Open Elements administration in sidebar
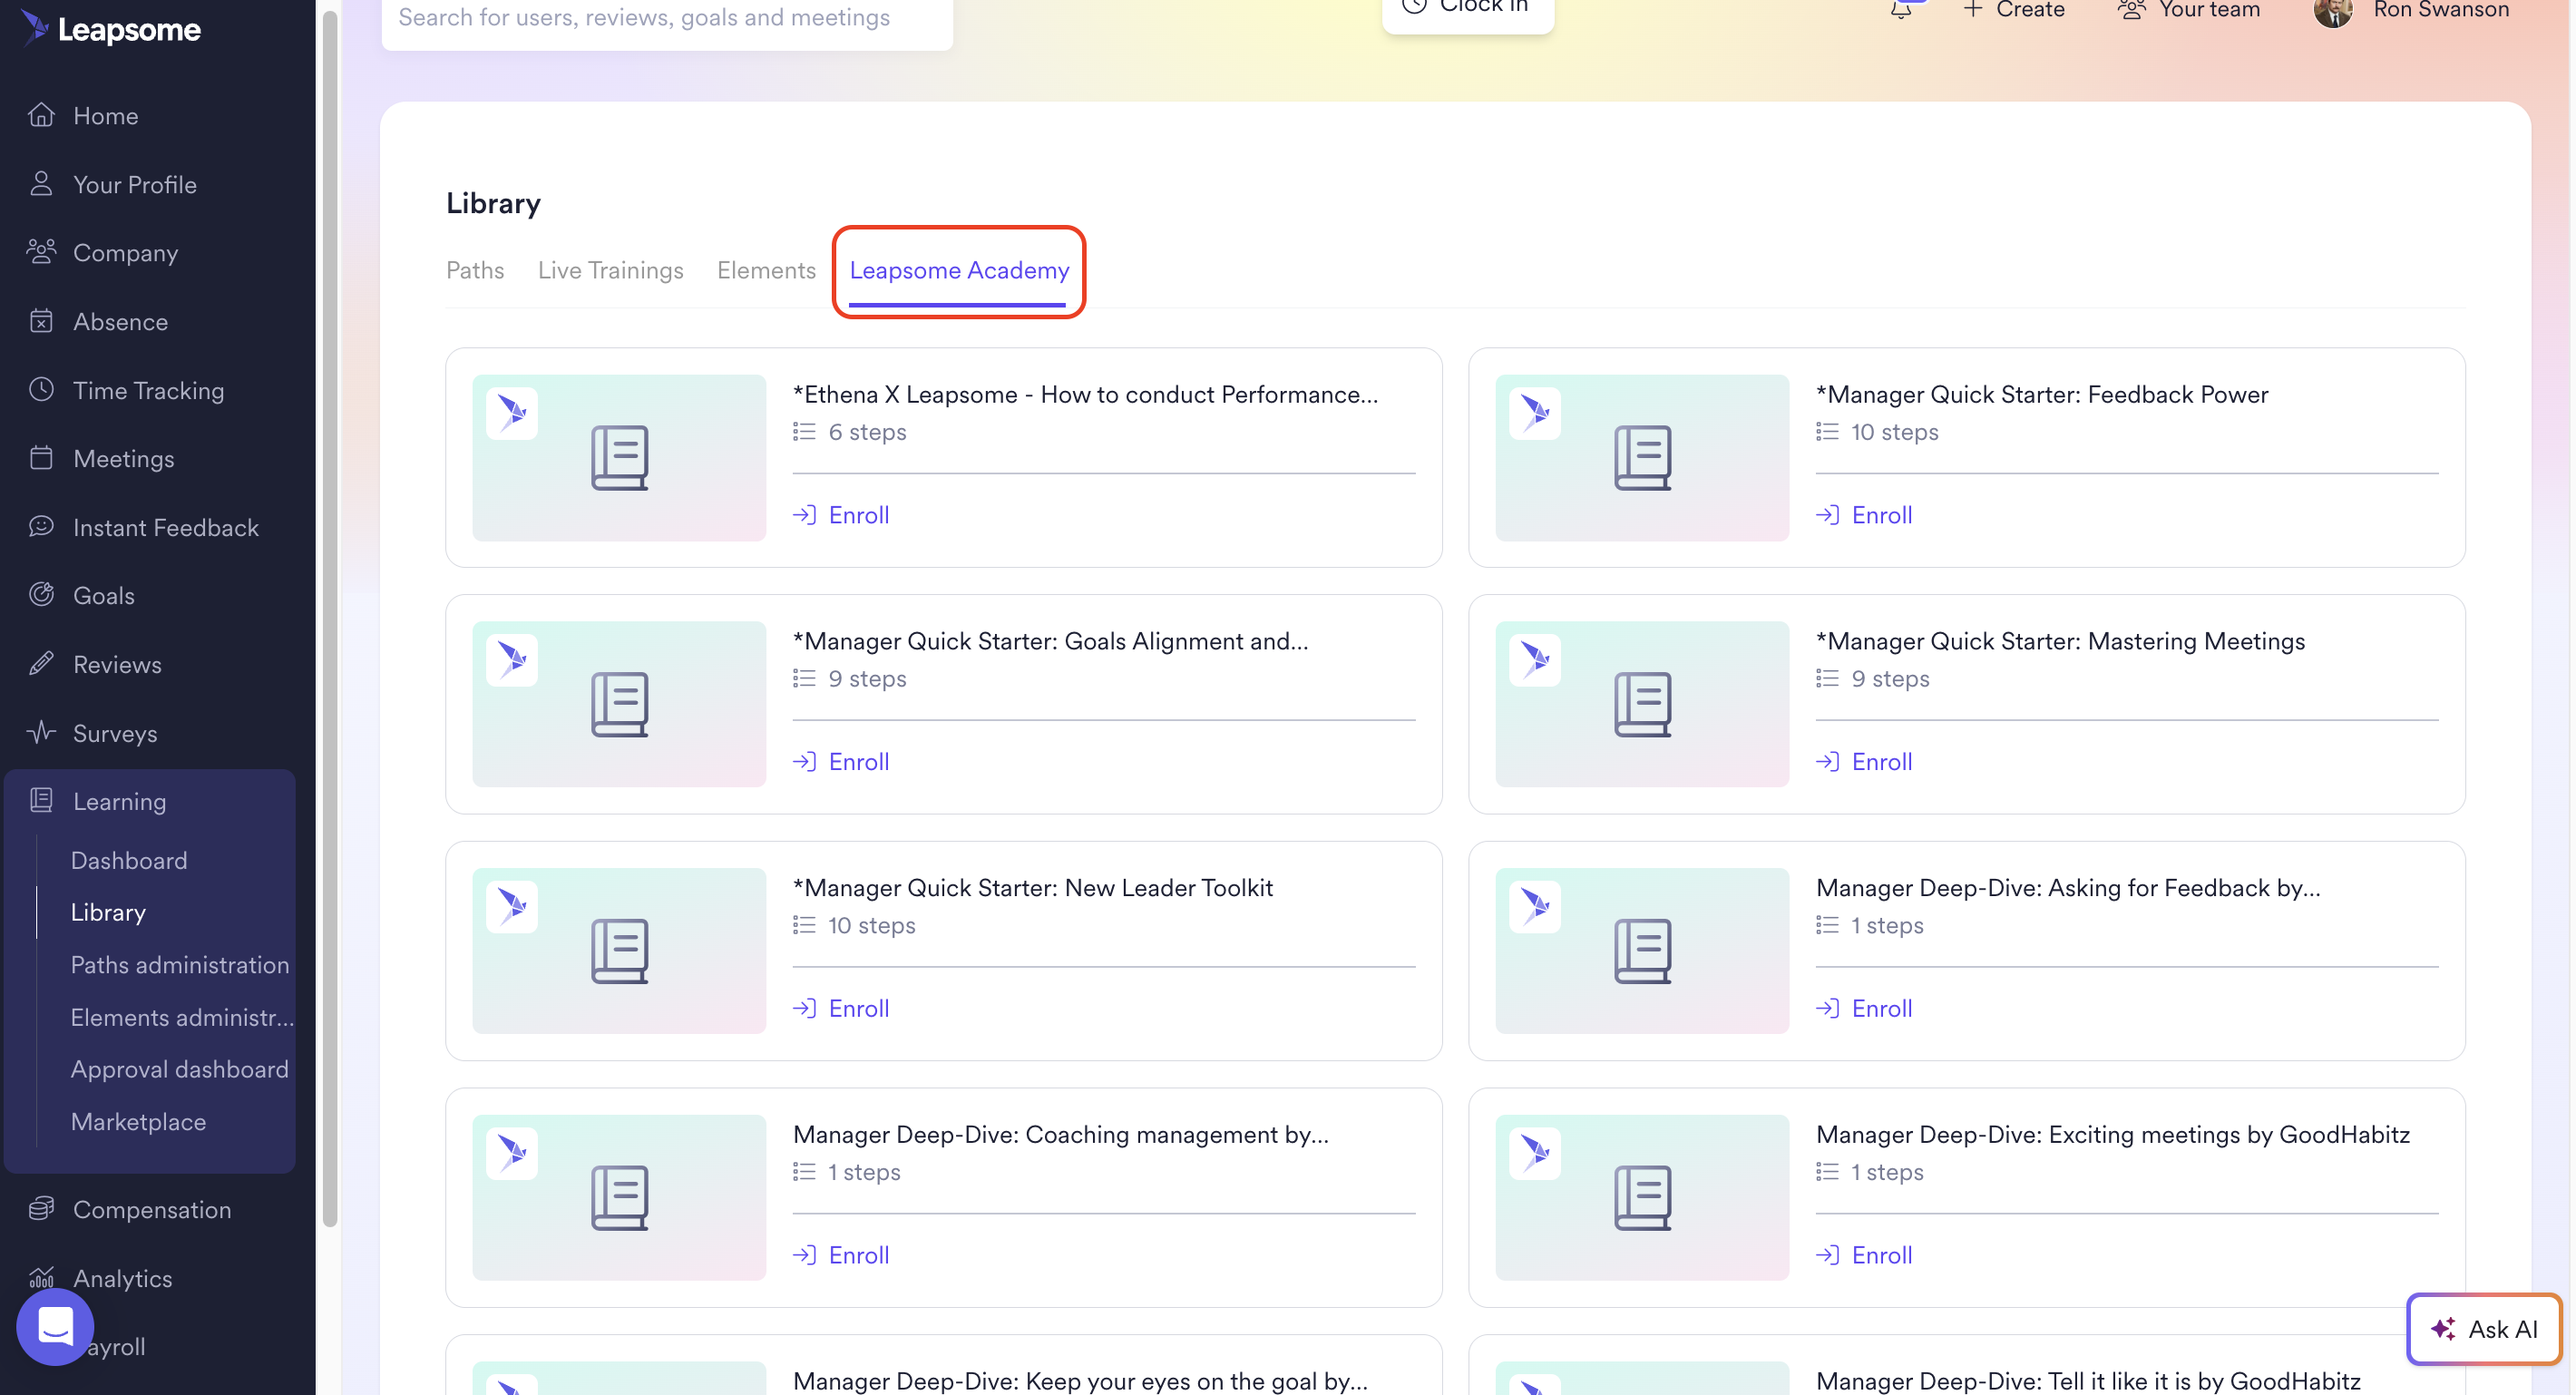Viewport: 2576px width, 1395px height. click(x=182, y=1017)
